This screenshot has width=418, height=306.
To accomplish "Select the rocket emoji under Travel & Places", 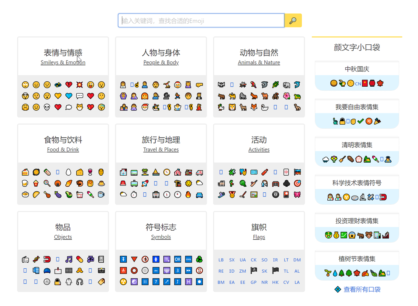I will [145, 183].
